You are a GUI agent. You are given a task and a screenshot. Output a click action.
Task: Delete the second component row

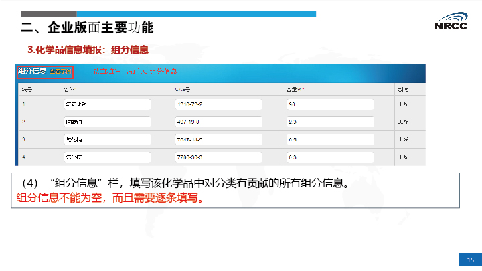point(403,122)
